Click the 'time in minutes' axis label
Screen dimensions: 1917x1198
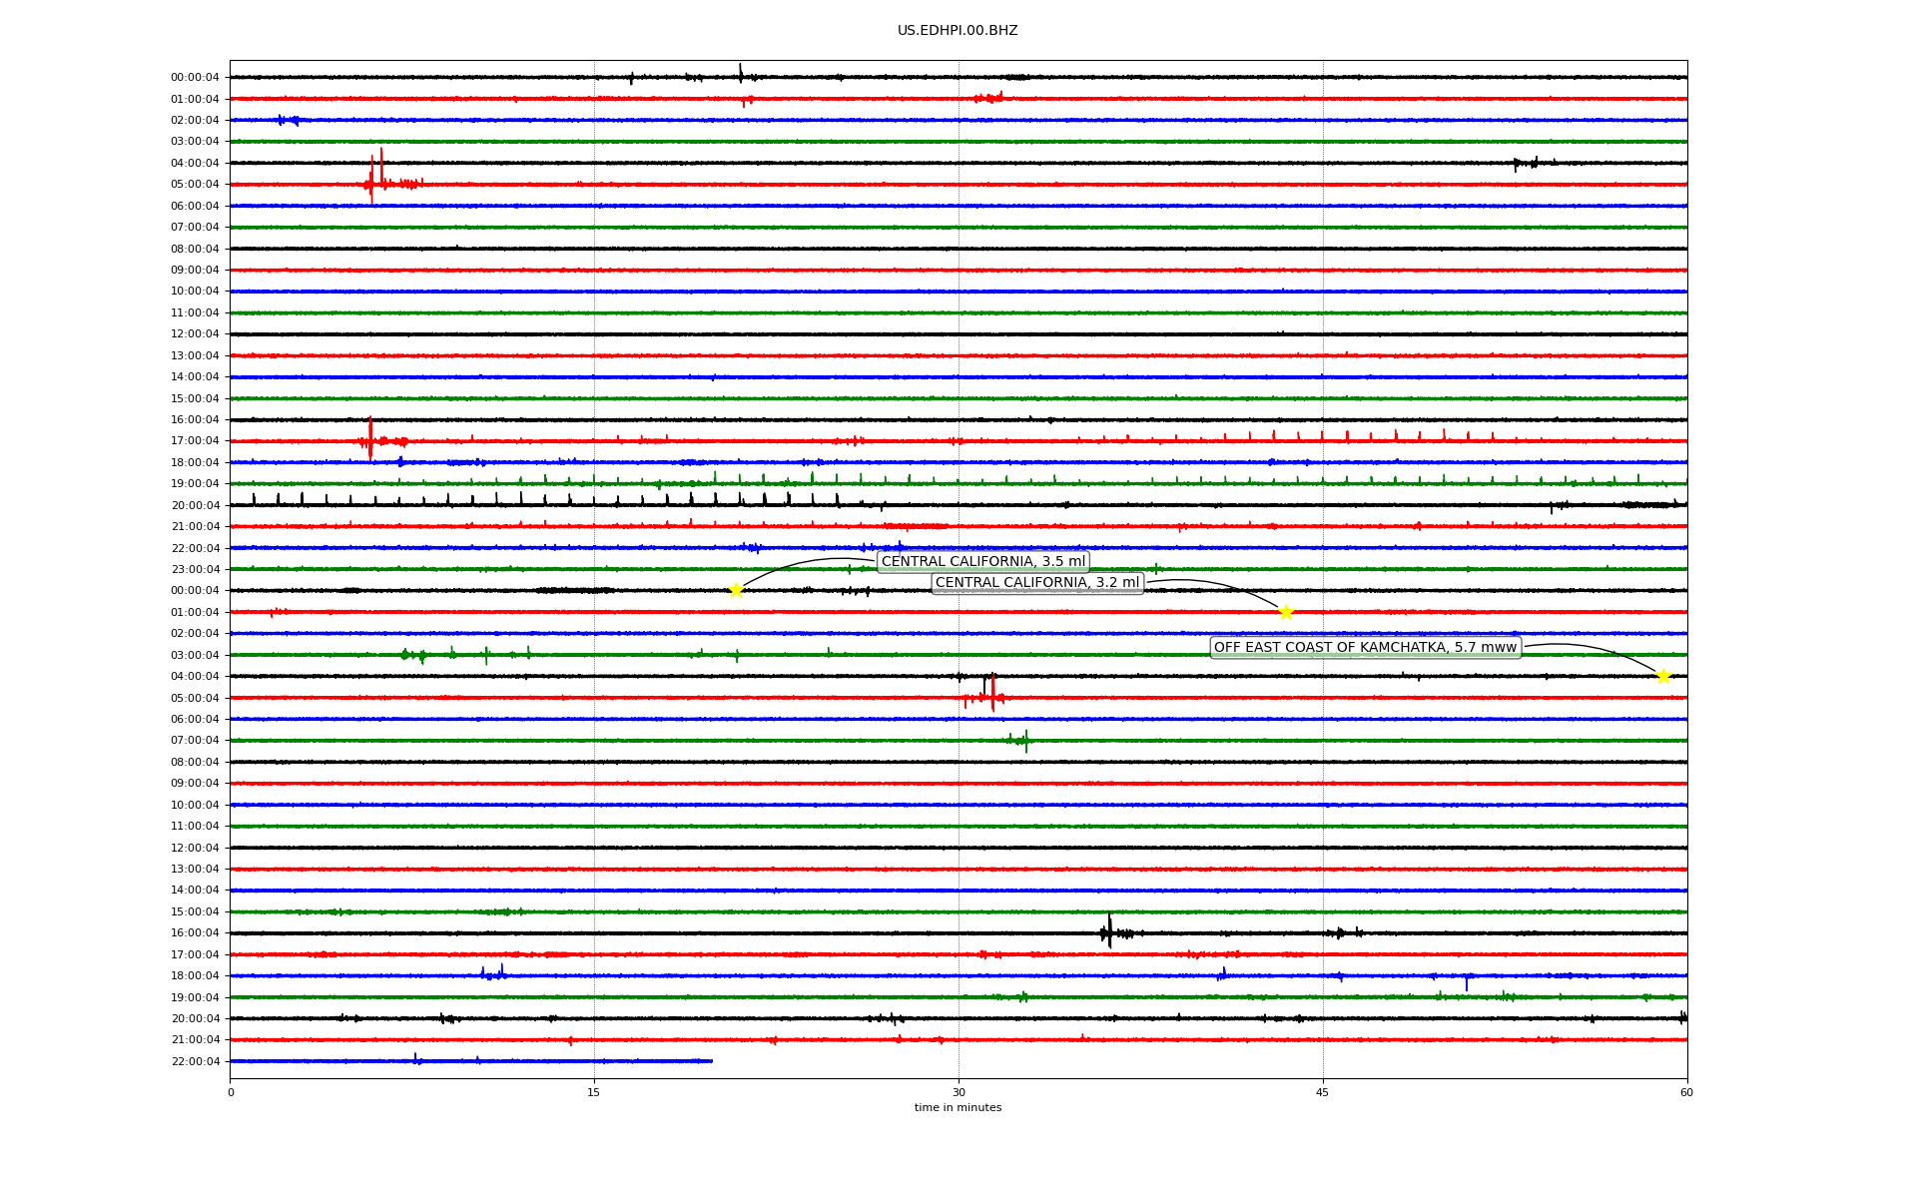[958, 1107]
